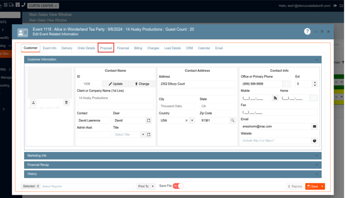This screenshot has width=345, height=198.
Task: Click the upload photo icon
Action: [34, 103]
